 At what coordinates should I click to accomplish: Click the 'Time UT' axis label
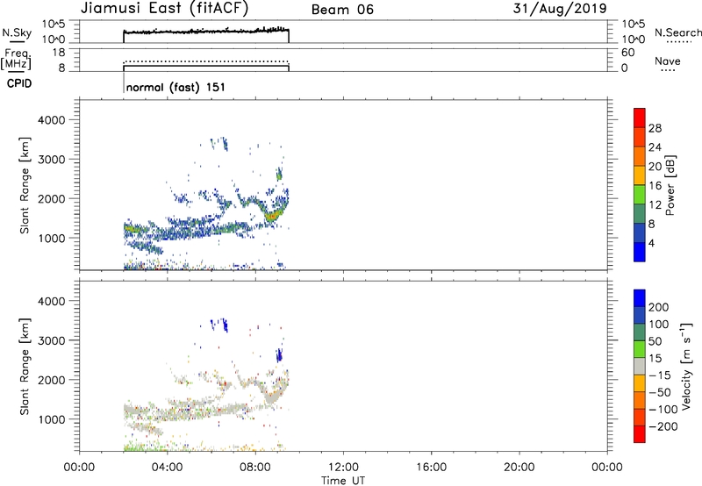[343, 481]
